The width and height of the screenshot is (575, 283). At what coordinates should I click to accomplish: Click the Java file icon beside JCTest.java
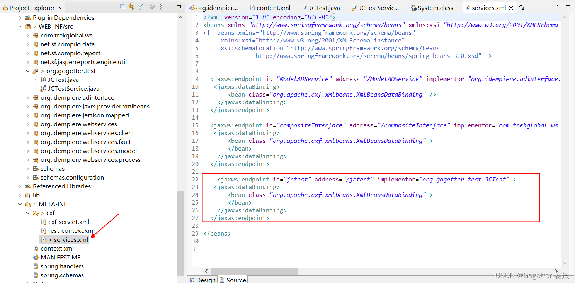tap(43, 80)
